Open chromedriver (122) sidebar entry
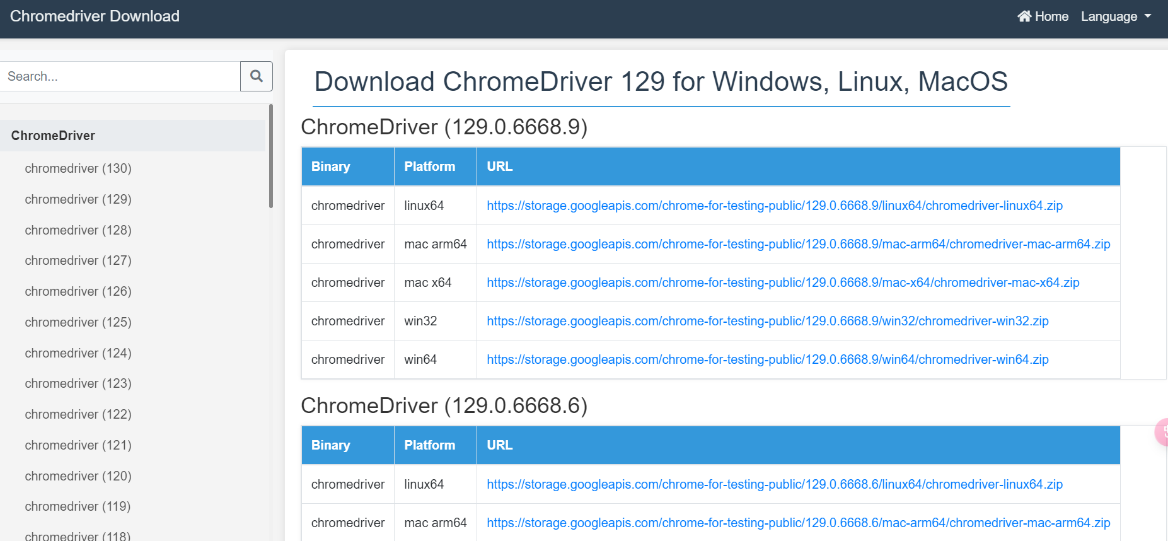Image resolution: width=1168 pixels, height=541 pixels. [x=78, y=414]
